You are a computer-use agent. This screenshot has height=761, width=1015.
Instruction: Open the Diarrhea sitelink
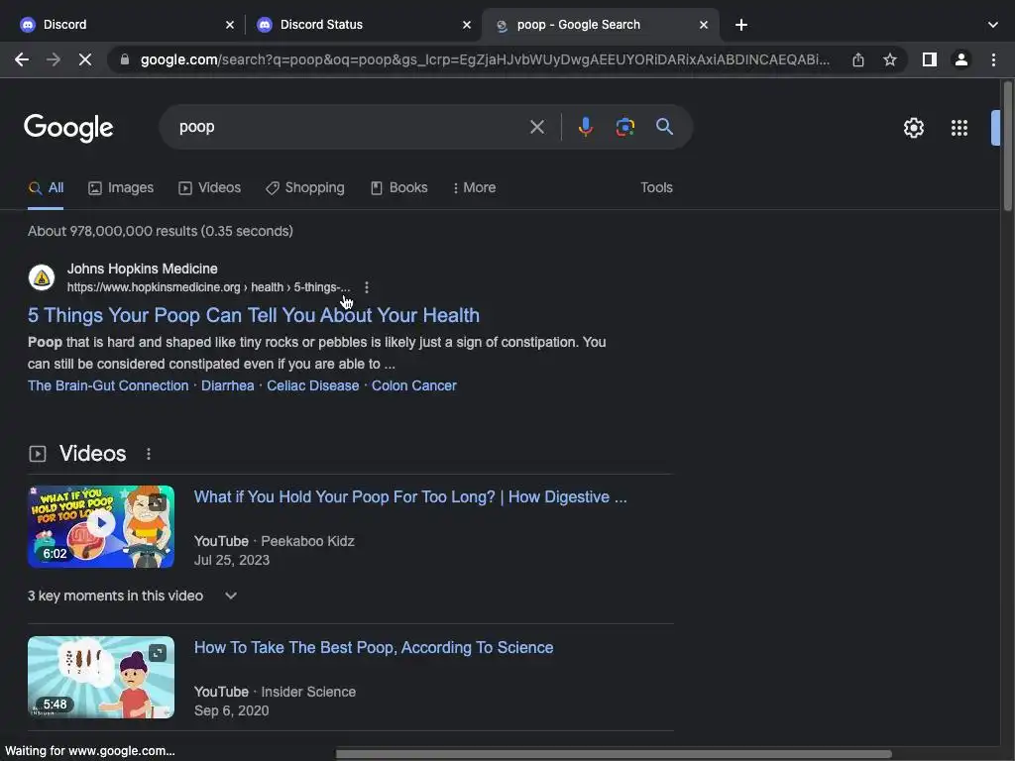pyautogui.click(x=228, y=385)
